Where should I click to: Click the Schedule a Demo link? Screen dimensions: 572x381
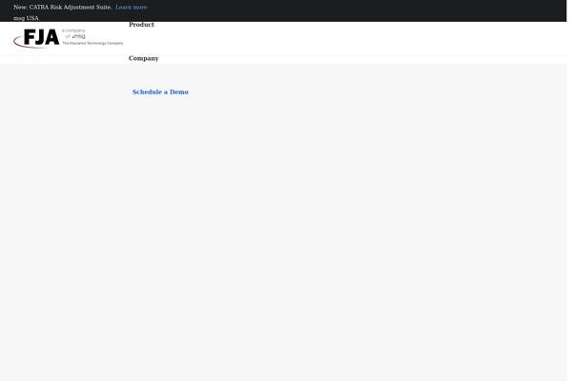click(x=160, y=91)
